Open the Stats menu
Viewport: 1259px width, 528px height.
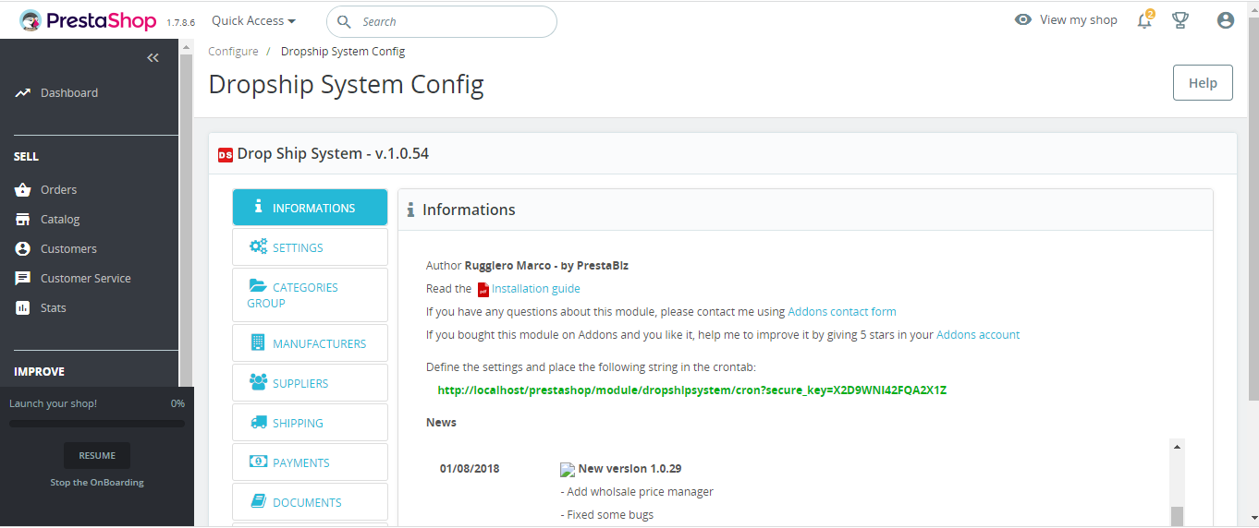click(54, 307)
